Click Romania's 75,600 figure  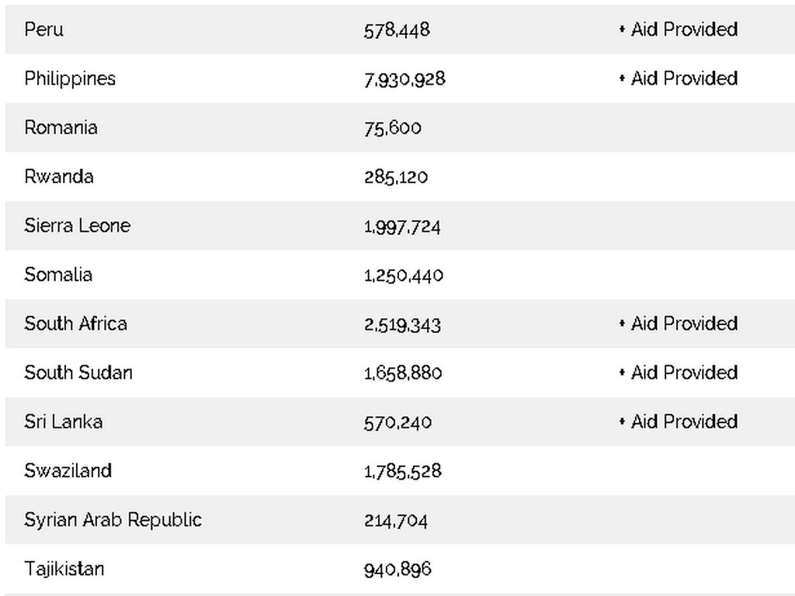point(393,128)
